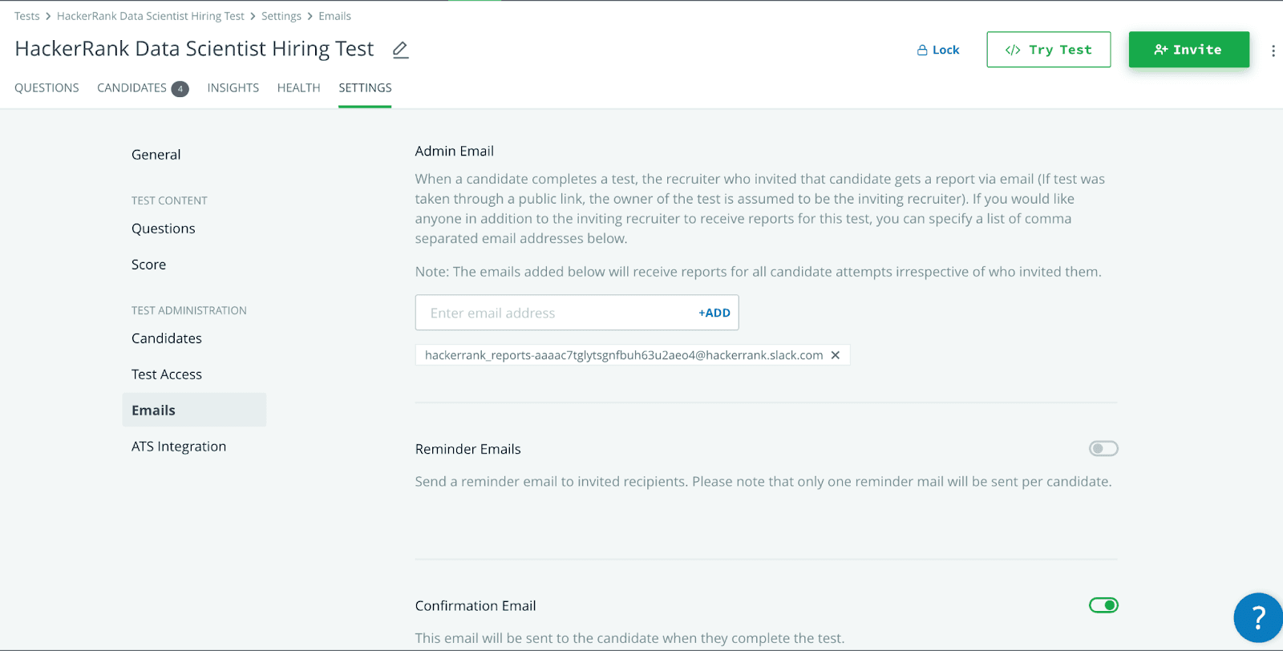
Task: Click the +ADD email button
Action: tap(714, 313)
